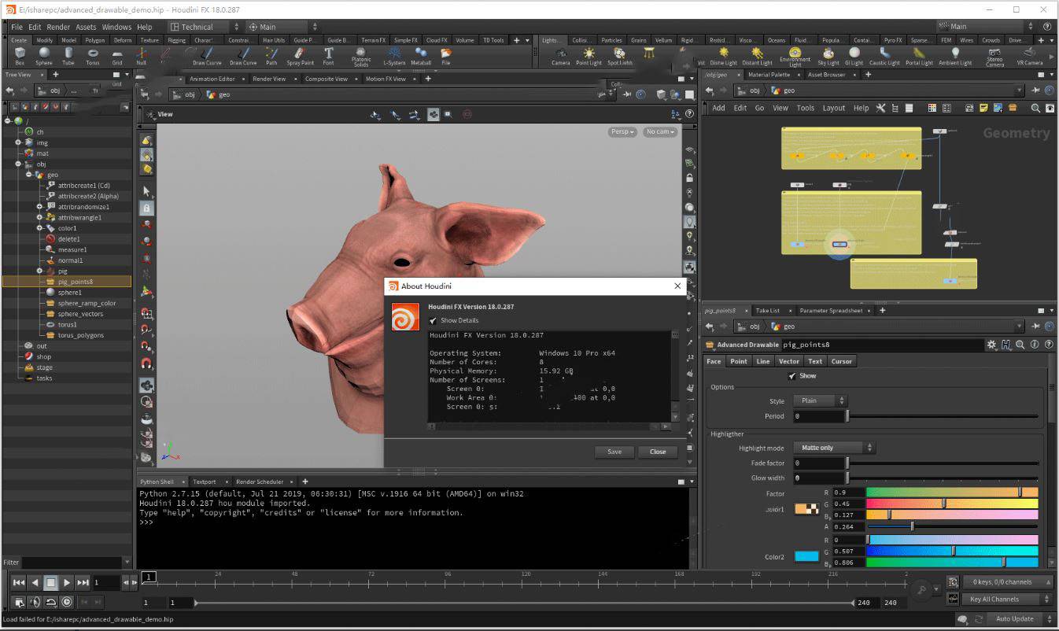Switch to the Vector parameter tab

788,361
